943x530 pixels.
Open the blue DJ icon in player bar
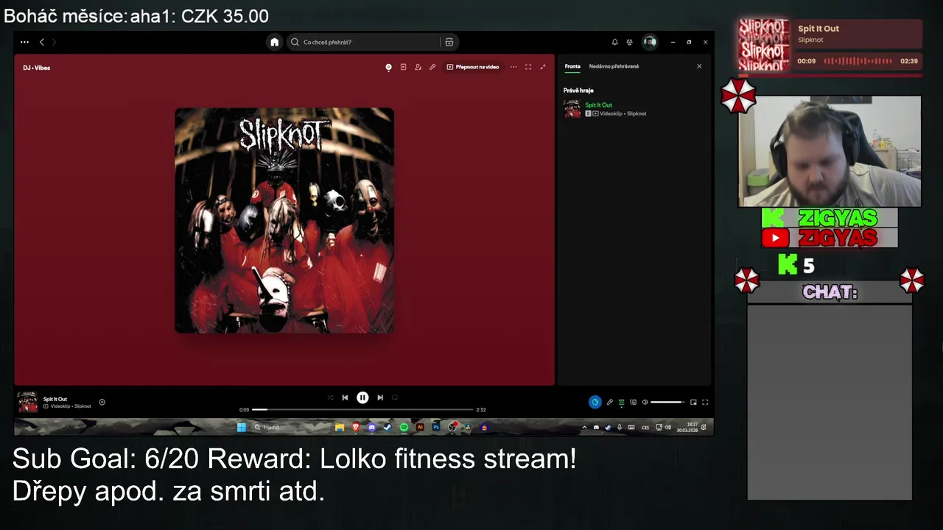(595, 402)
